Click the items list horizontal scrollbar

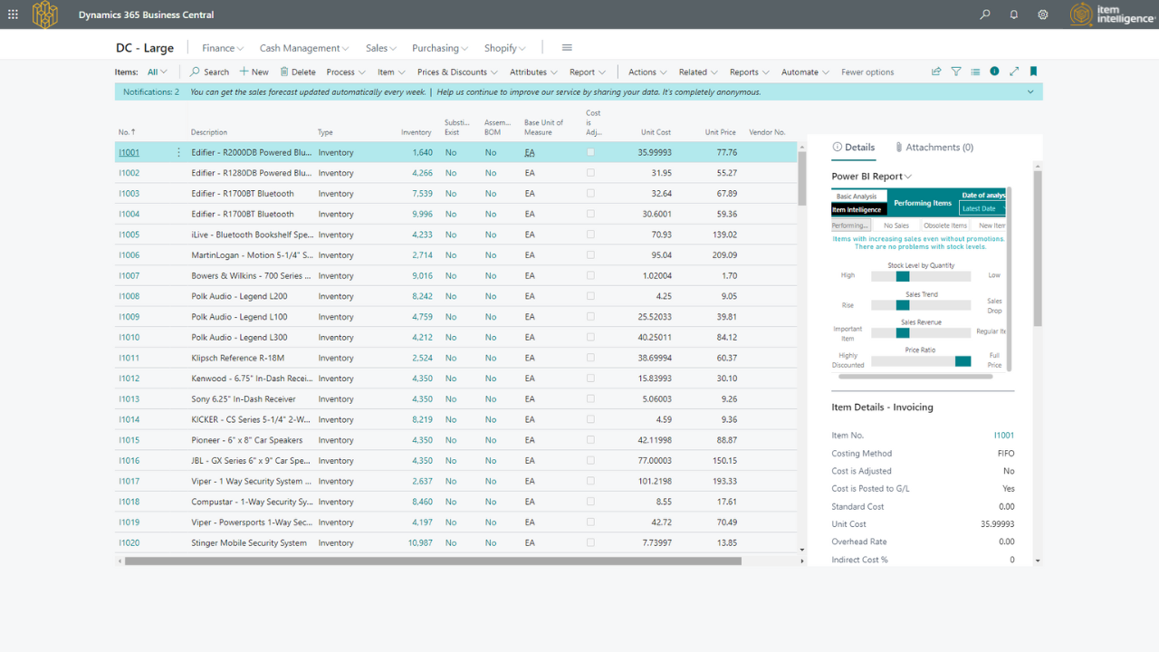point(433,561)
